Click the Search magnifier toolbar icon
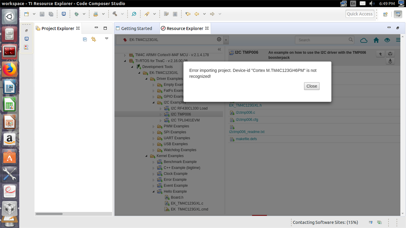 pos(134,14)
